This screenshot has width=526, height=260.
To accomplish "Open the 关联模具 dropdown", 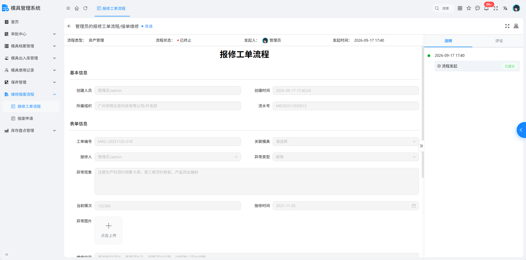I will (346, 142).
